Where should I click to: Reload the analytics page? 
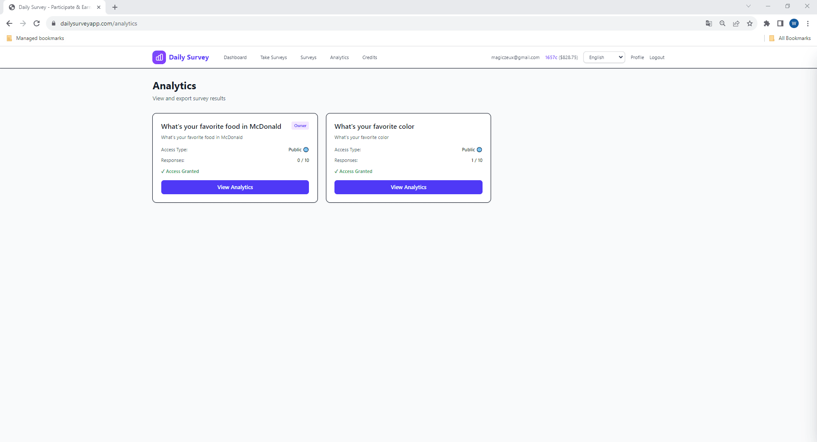pos(37,23)
